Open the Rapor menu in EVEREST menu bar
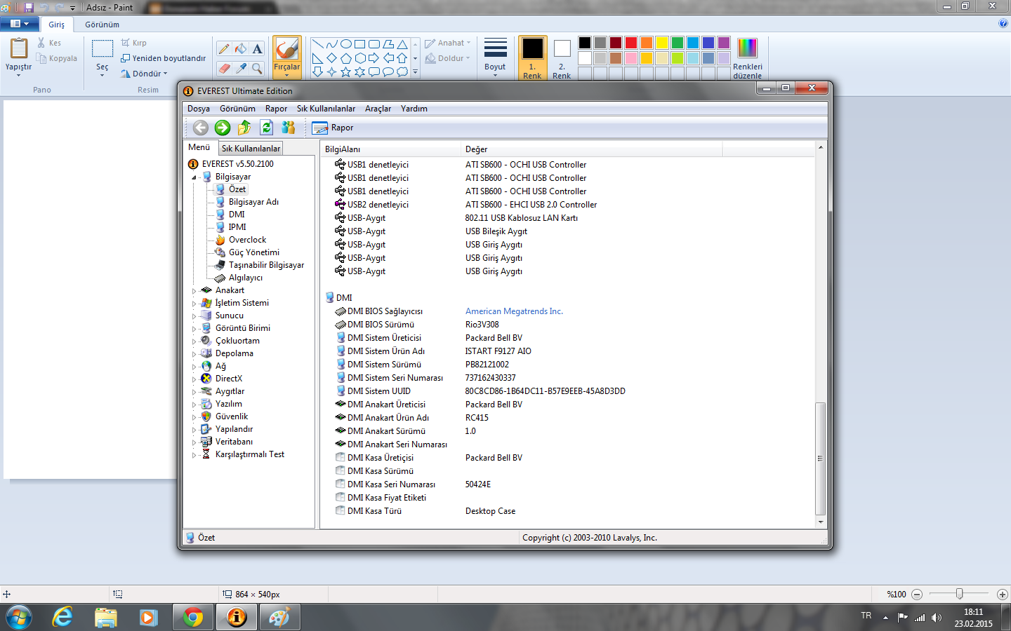Viewport: 1011px width, 631px height. 276,109
